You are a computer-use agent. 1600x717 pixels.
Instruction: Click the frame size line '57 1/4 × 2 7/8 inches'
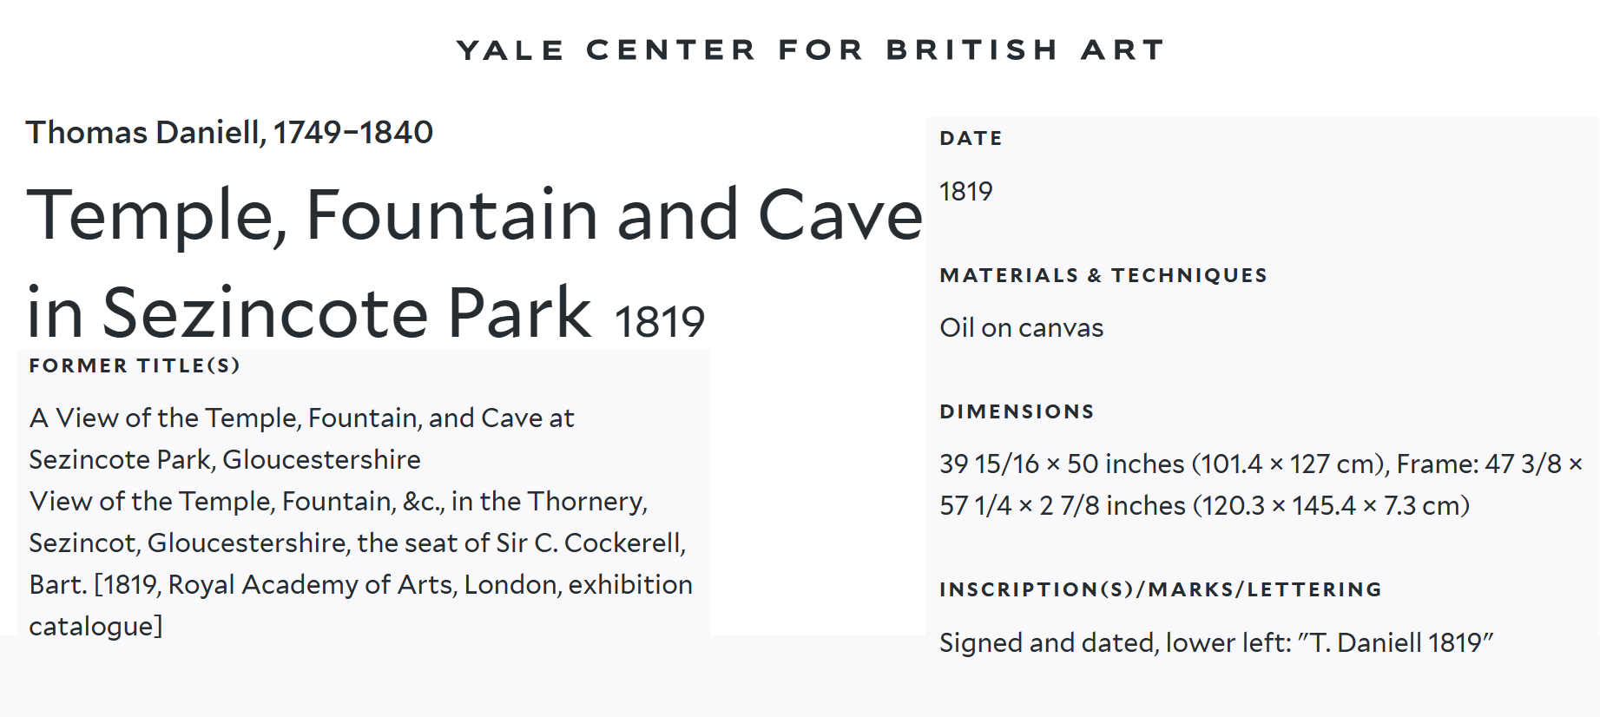(1063, 506)
